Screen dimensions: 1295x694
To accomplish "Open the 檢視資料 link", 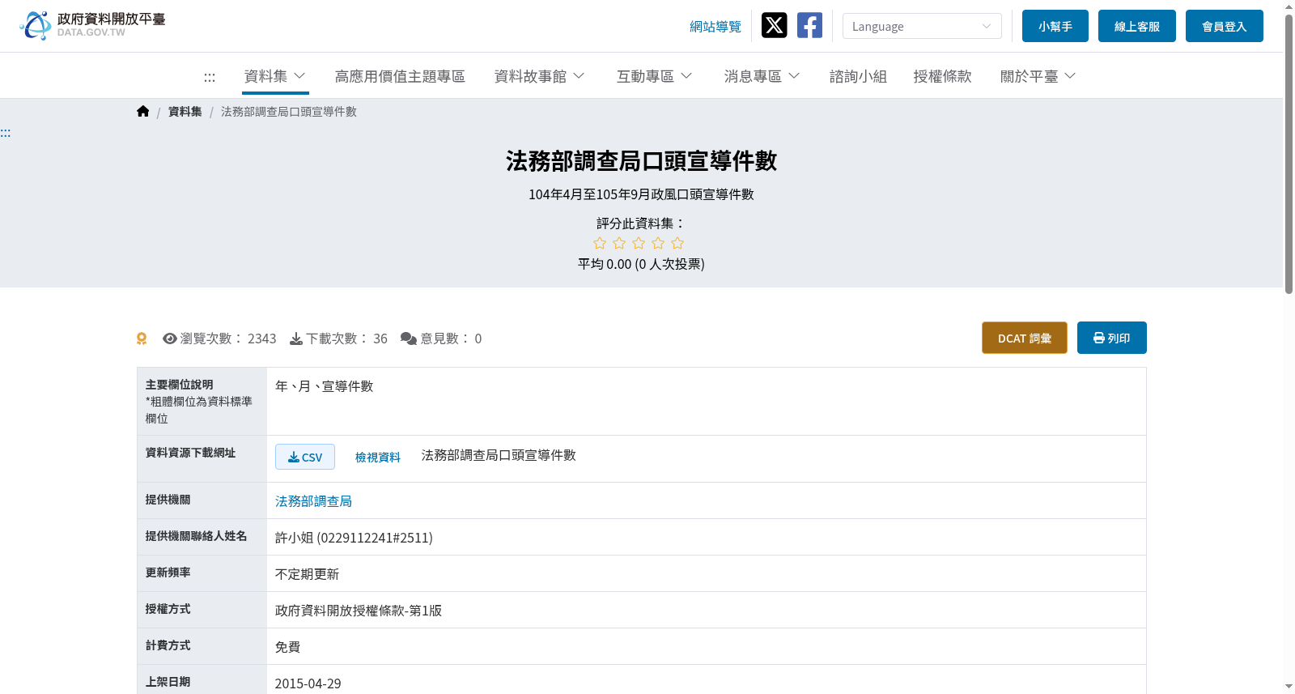I will (x=378, y=458).
